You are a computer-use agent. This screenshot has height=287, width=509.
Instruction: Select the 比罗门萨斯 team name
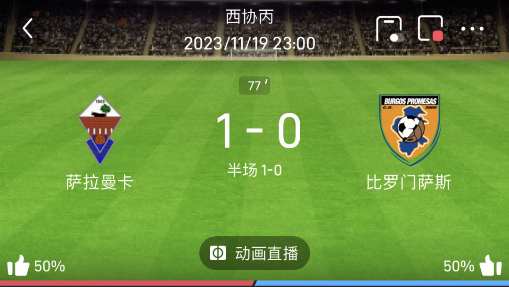[x=409, y=182]
